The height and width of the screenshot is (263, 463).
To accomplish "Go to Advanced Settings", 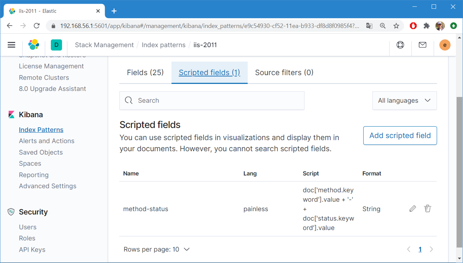I will (48, 186).
